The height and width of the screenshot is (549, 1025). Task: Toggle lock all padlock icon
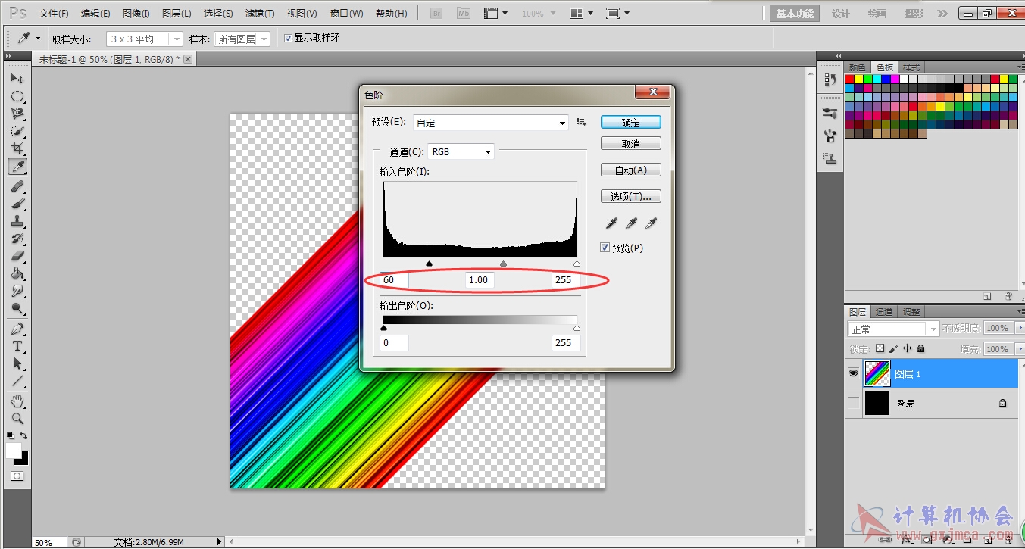pos(920,349)
